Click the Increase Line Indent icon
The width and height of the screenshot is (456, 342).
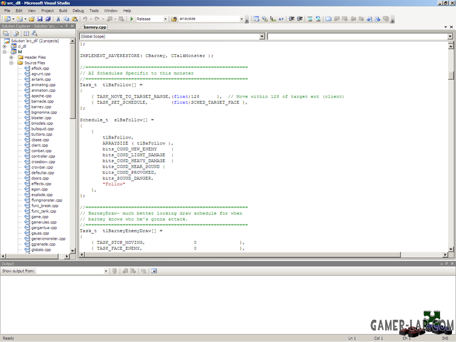coord(300,19)
